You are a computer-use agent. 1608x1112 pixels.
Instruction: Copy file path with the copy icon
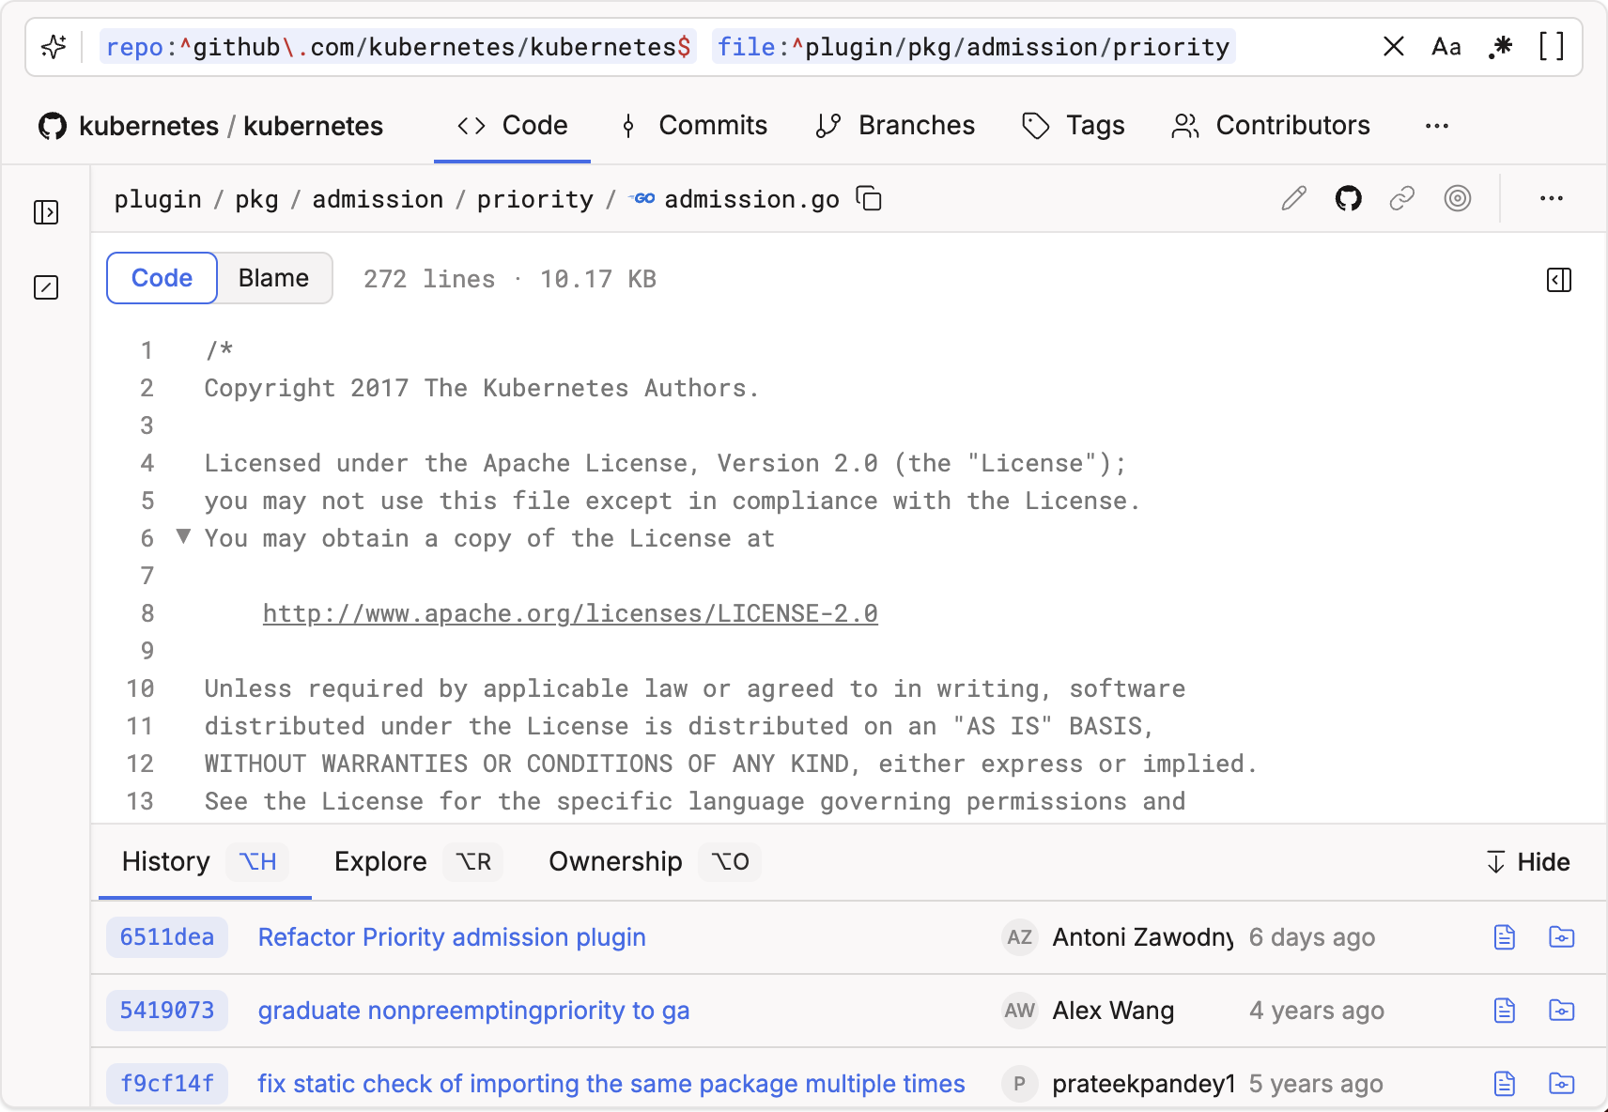point(869,198)
